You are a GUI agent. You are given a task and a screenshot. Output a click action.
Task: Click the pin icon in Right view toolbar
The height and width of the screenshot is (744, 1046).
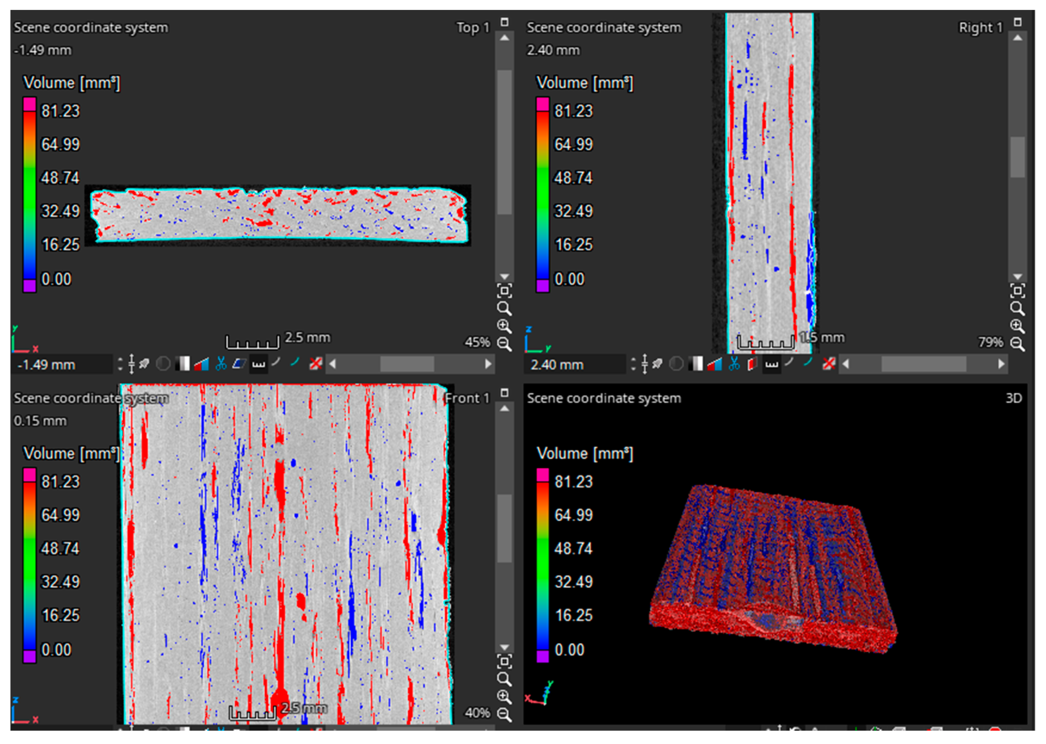click(x=657, y=364)
